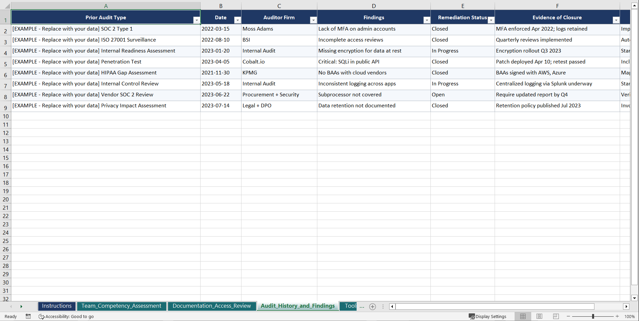Select the Documentation_Access_Review tab
639x321 pixels.
click(x=212, y=306)
